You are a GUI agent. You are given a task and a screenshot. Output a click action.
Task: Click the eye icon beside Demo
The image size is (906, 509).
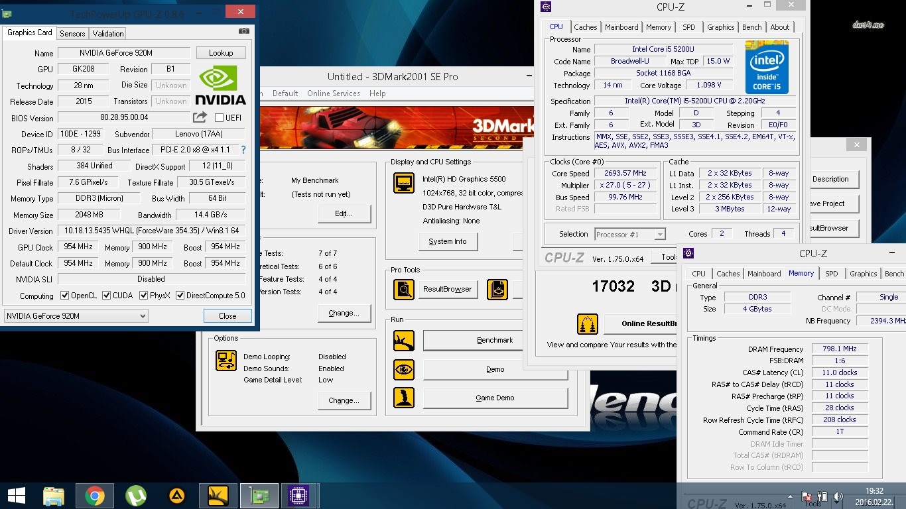coord(404,369)
